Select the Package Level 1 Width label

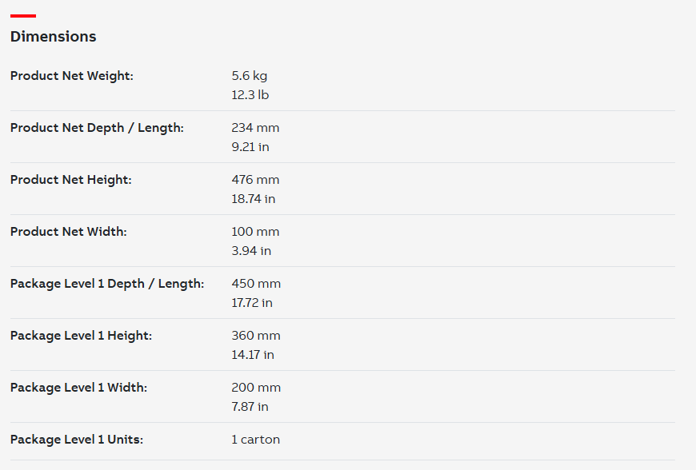(79, 387)
